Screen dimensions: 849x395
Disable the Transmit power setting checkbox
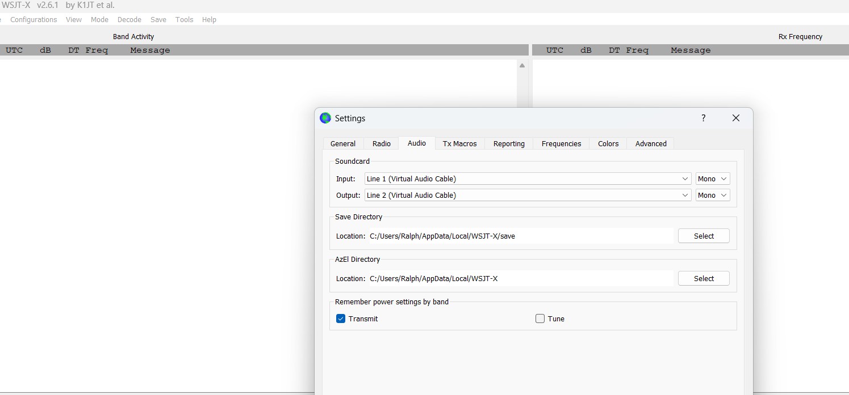coord(341,318)
